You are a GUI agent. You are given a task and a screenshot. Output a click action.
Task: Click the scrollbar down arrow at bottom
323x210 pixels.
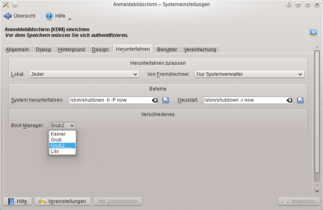[x=317, y=191]
